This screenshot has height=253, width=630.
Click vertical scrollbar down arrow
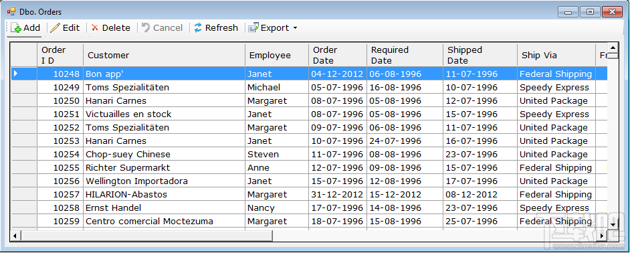click(x=613, y=224)
